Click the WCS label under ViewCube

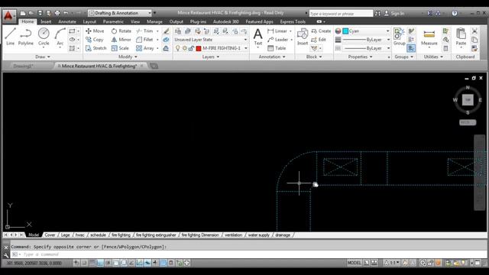[468, 122]
